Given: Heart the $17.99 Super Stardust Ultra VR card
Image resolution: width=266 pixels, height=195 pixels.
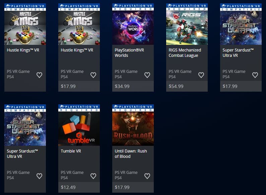Looking at the screenshot, I should 255,75.
